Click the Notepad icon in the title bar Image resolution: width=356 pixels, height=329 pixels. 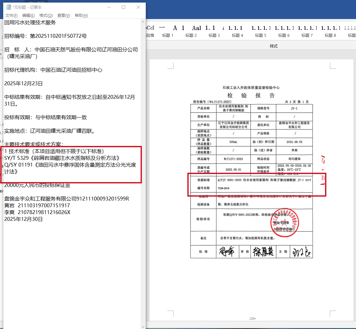(x=8, y=7)
